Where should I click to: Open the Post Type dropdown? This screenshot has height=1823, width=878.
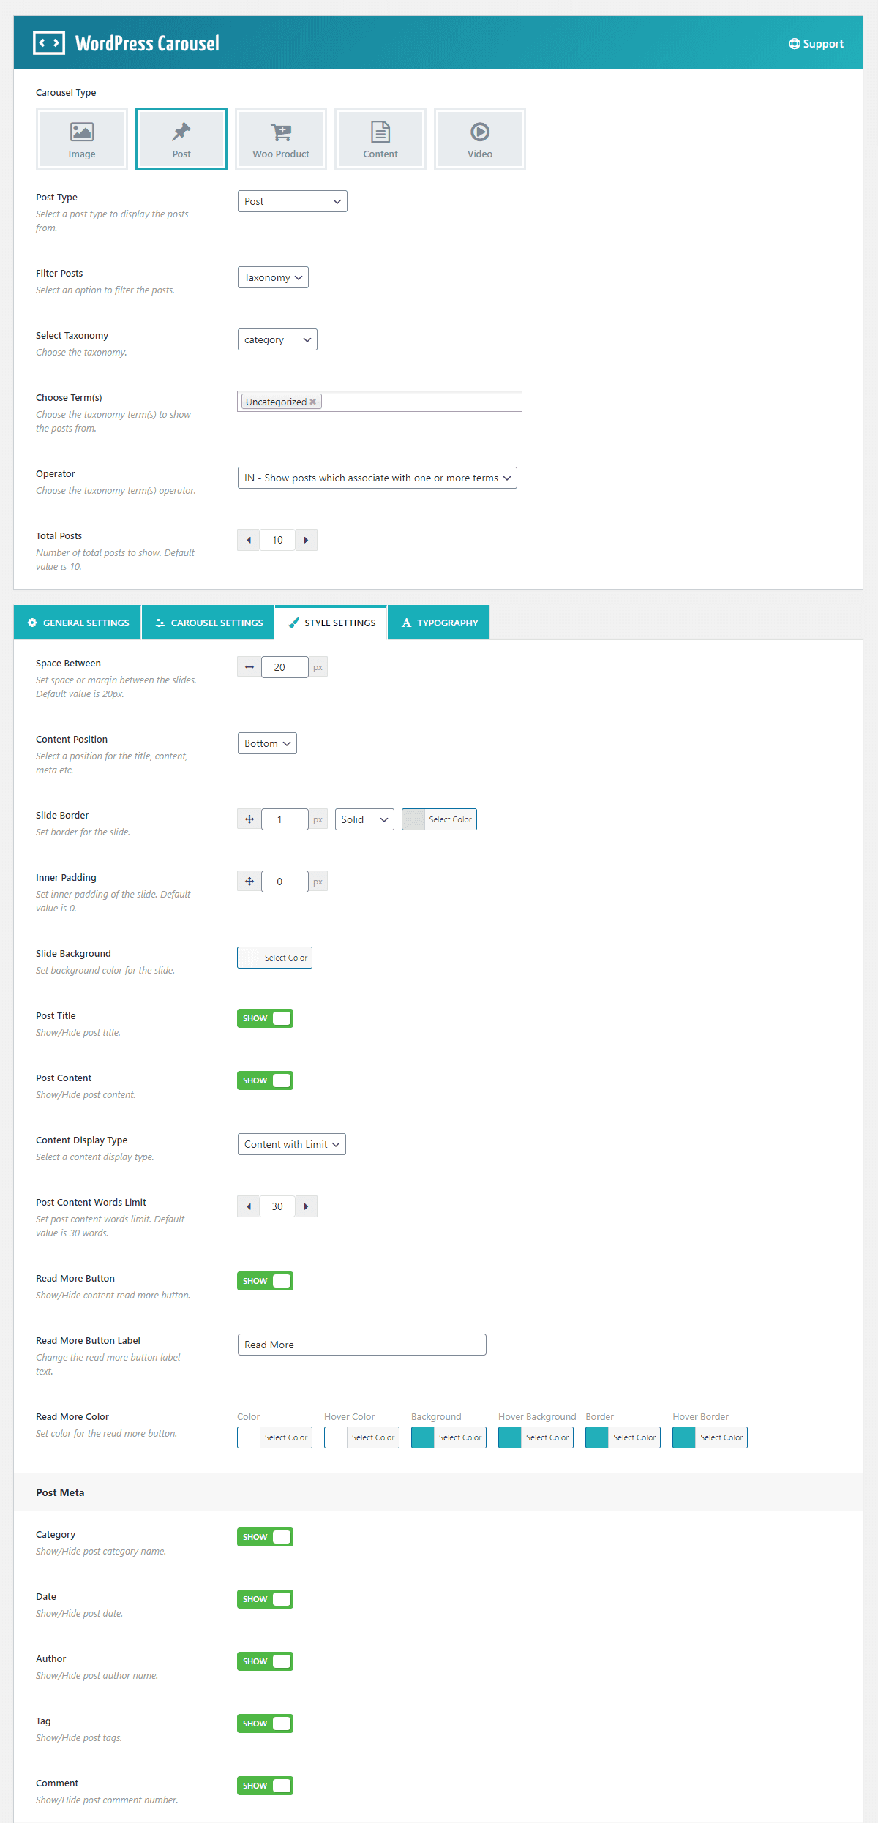(293, 201)
